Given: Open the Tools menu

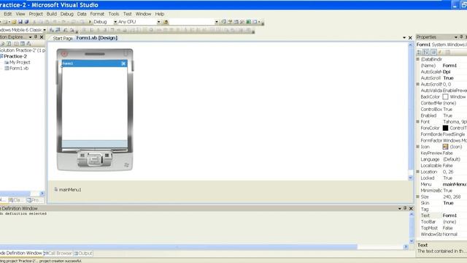Looking at the screenshot, I should pos(114,14).
